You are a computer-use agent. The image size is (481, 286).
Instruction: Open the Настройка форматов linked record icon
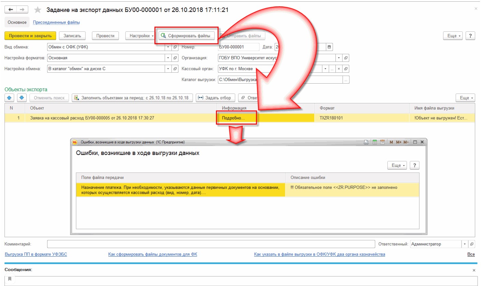coord(175,58)
